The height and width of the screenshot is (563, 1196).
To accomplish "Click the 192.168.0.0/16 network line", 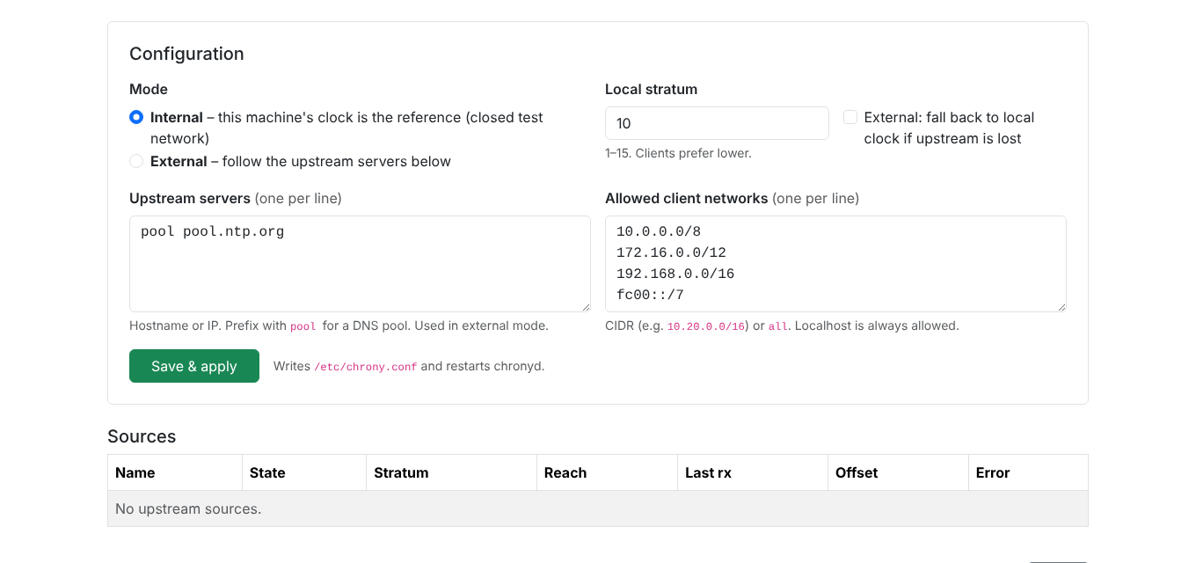I will 675,274.
